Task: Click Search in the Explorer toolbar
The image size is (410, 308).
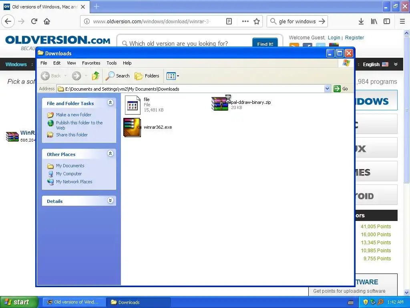Action: click(117, 76)
